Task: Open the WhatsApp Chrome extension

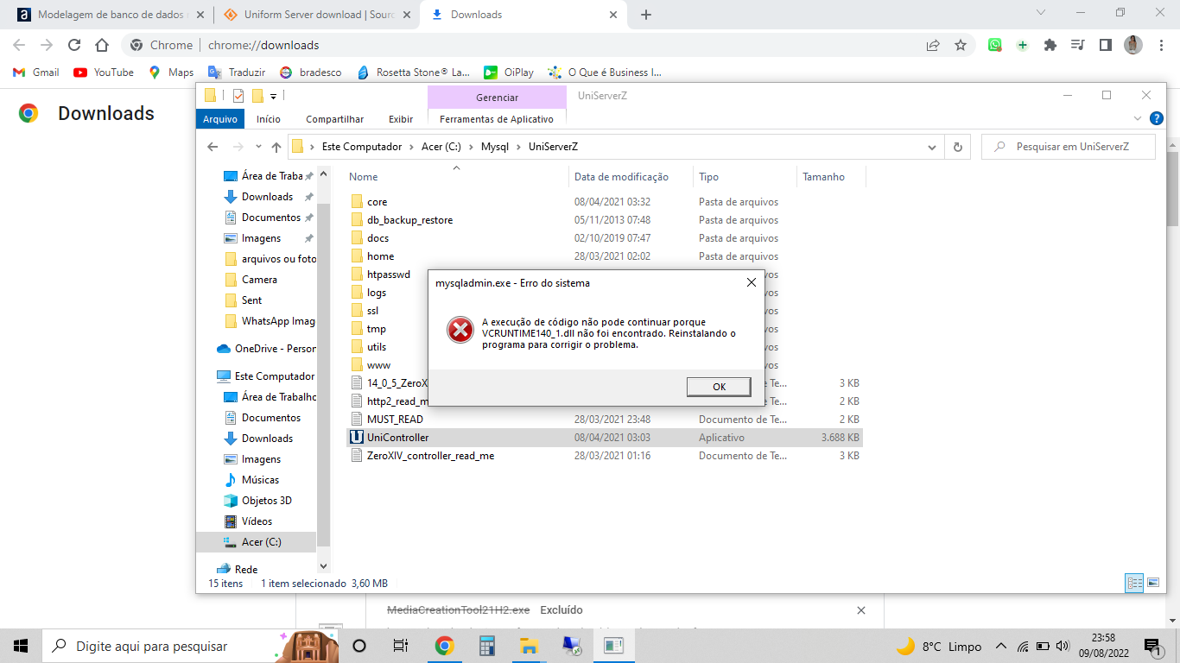Action: (x=995, y=45)
